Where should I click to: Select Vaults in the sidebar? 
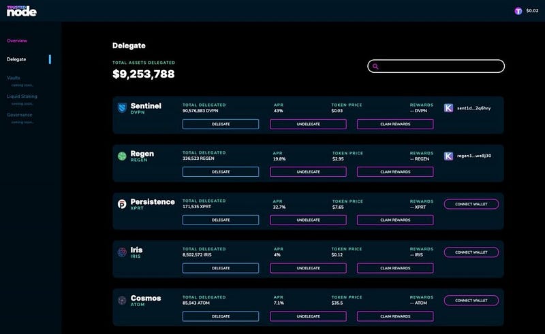13,78
